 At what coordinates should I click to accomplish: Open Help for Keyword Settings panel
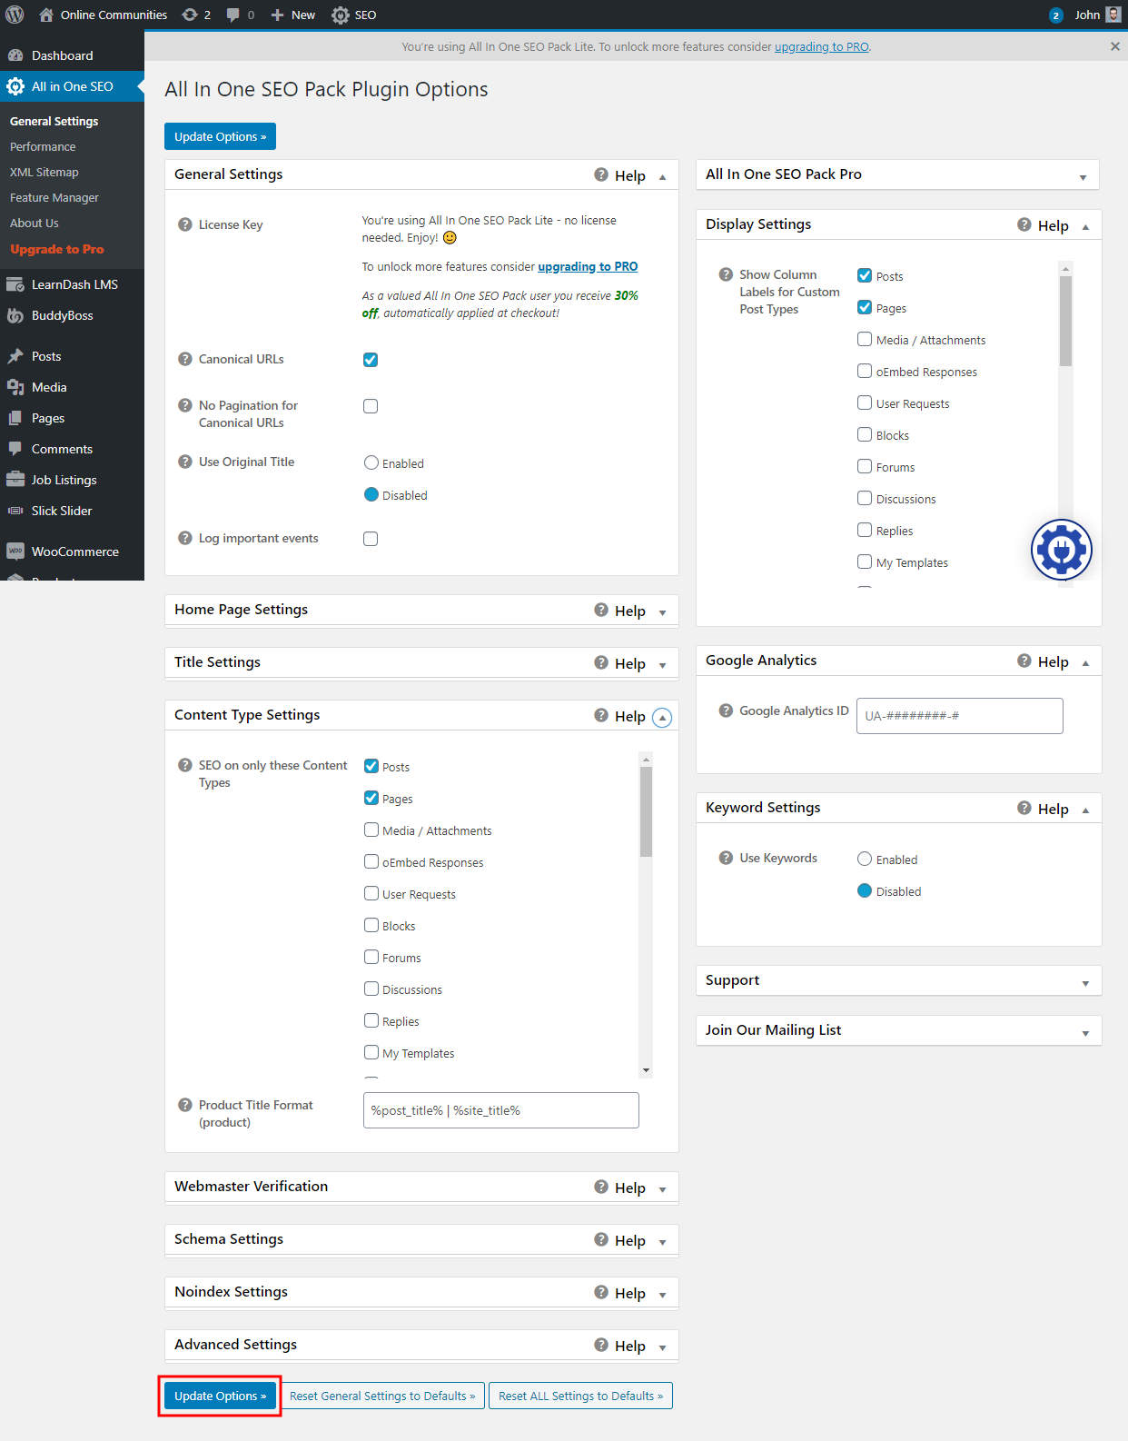coord(1043,809)
